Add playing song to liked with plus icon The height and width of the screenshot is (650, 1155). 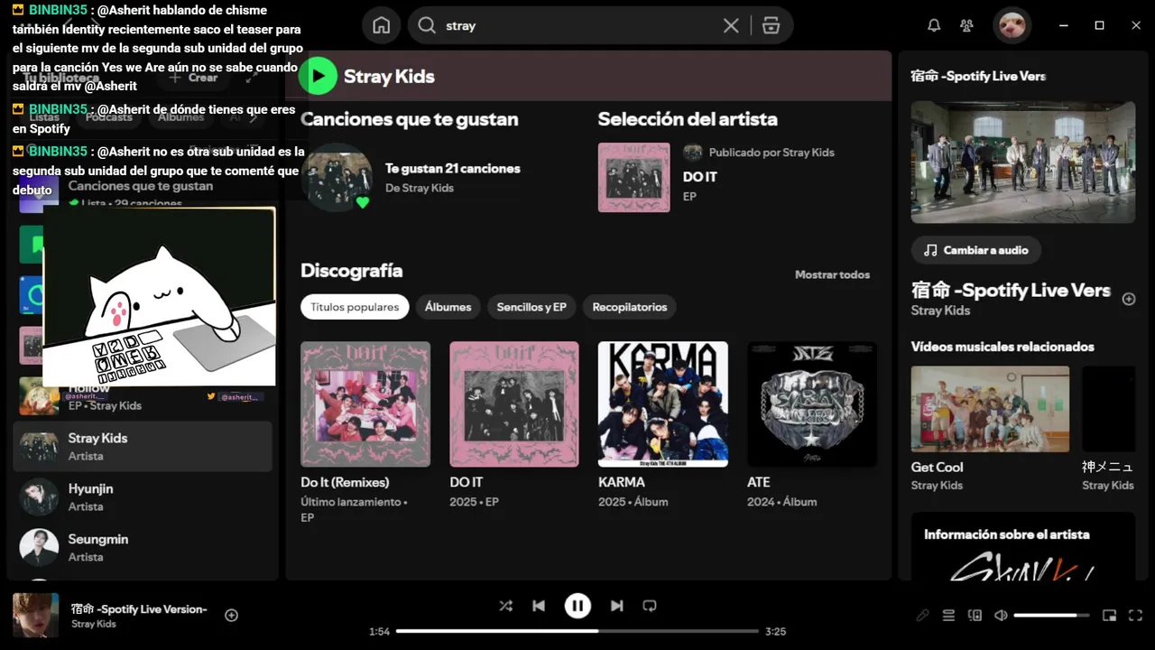click(x=231, y=616)
